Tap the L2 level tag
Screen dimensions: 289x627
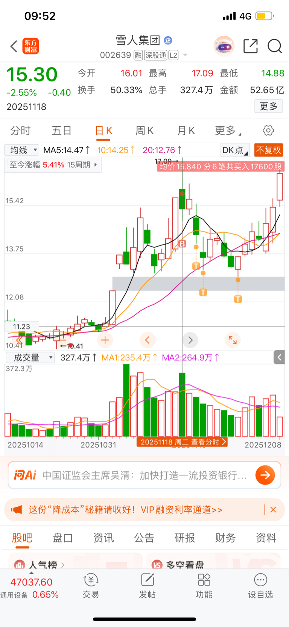click(173, 55)
